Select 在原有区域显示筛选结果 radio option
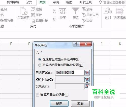 (x=59, y=59)
